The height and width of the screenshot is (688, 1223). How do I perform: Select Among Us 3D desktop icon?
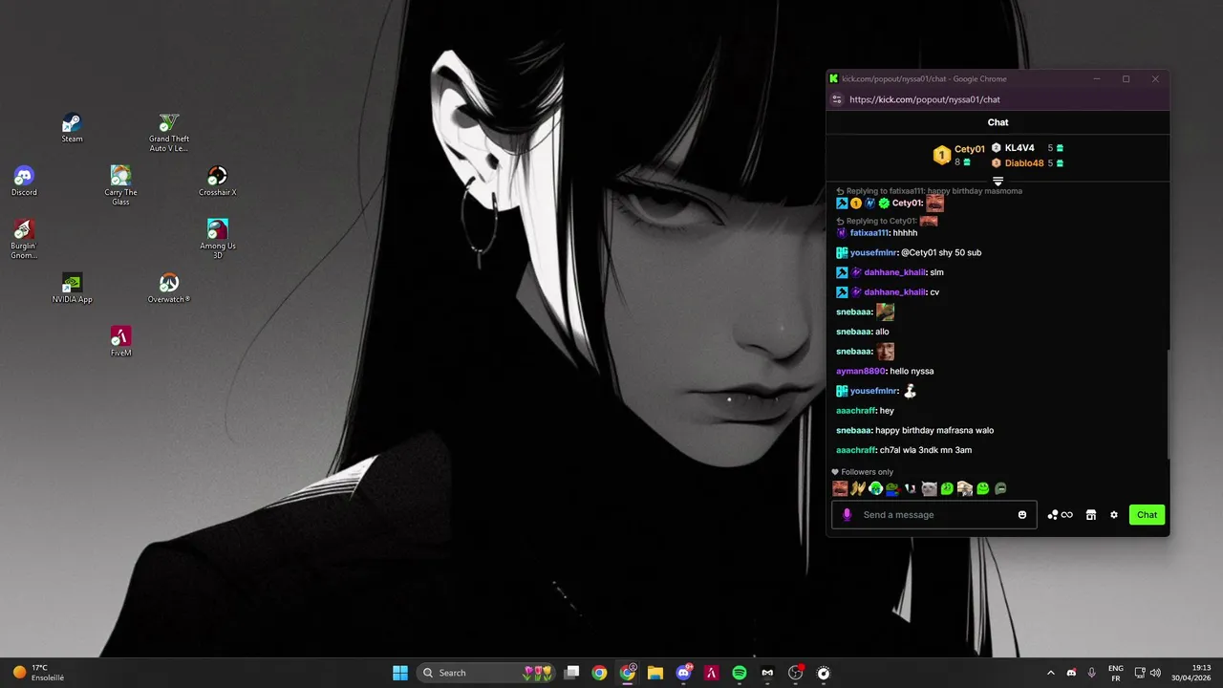tap(218, 239)
